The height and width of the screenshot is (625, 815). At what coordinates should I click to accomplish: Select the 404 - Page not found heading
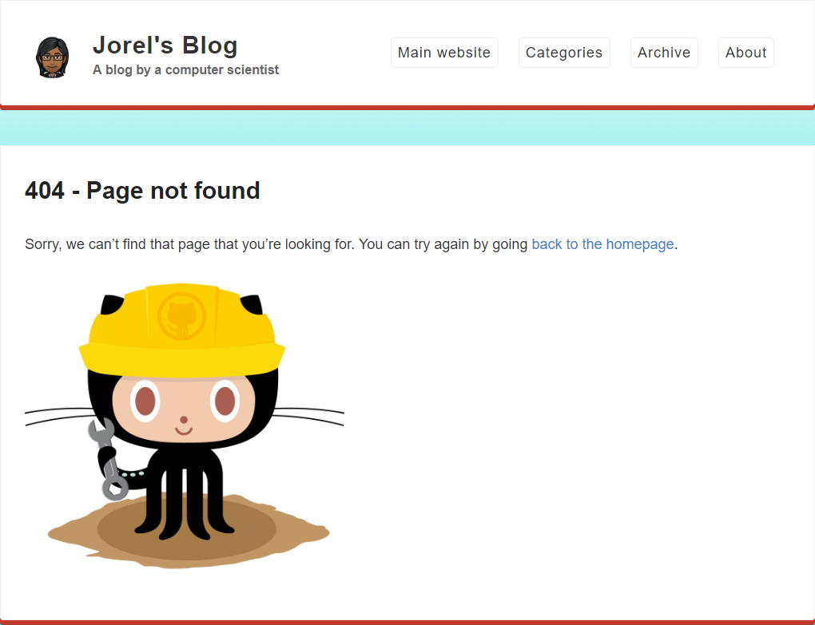tap(142, 191)
